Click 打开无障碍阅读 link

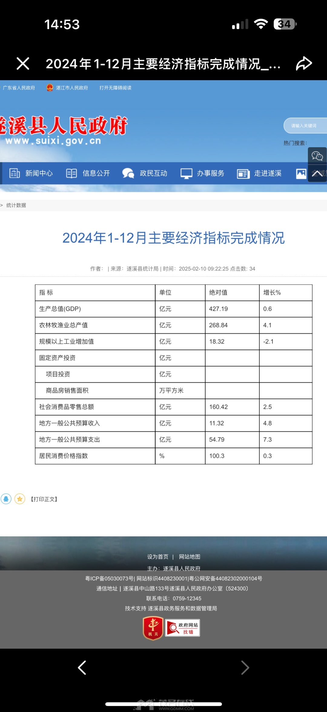click(x=115, y=88)
